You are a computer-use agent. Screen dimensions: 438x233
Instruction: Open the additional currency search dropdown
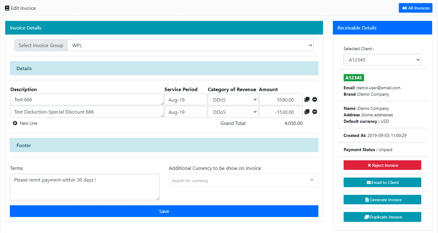pyautogui.click(x=243, y=181)
